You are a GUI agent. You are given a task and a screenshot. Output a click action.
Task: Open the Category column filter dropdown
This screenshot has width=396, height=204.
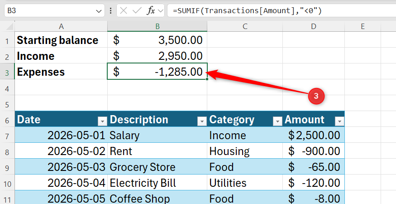click(277, 121)
